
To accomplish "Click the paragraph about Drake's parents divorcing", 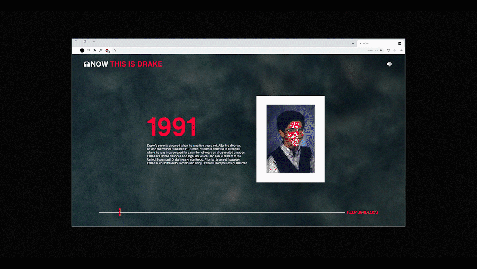I will tap(197, 154).
